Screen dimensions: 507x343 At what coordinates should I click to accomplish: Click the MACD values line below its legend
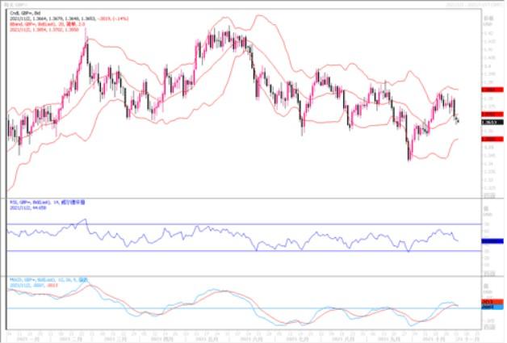point(36,286)
